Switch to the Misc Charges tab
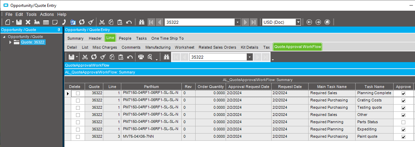Image resolution: width=415 pixels, height=147 pixels. point(105,47)
